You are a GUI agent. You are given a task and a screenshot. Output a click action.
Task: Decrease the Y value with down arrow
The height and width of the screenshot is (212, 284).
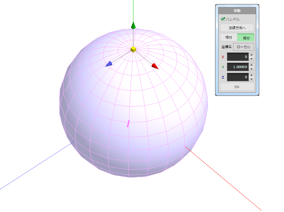pyautogui.click(x=251, y=69)
